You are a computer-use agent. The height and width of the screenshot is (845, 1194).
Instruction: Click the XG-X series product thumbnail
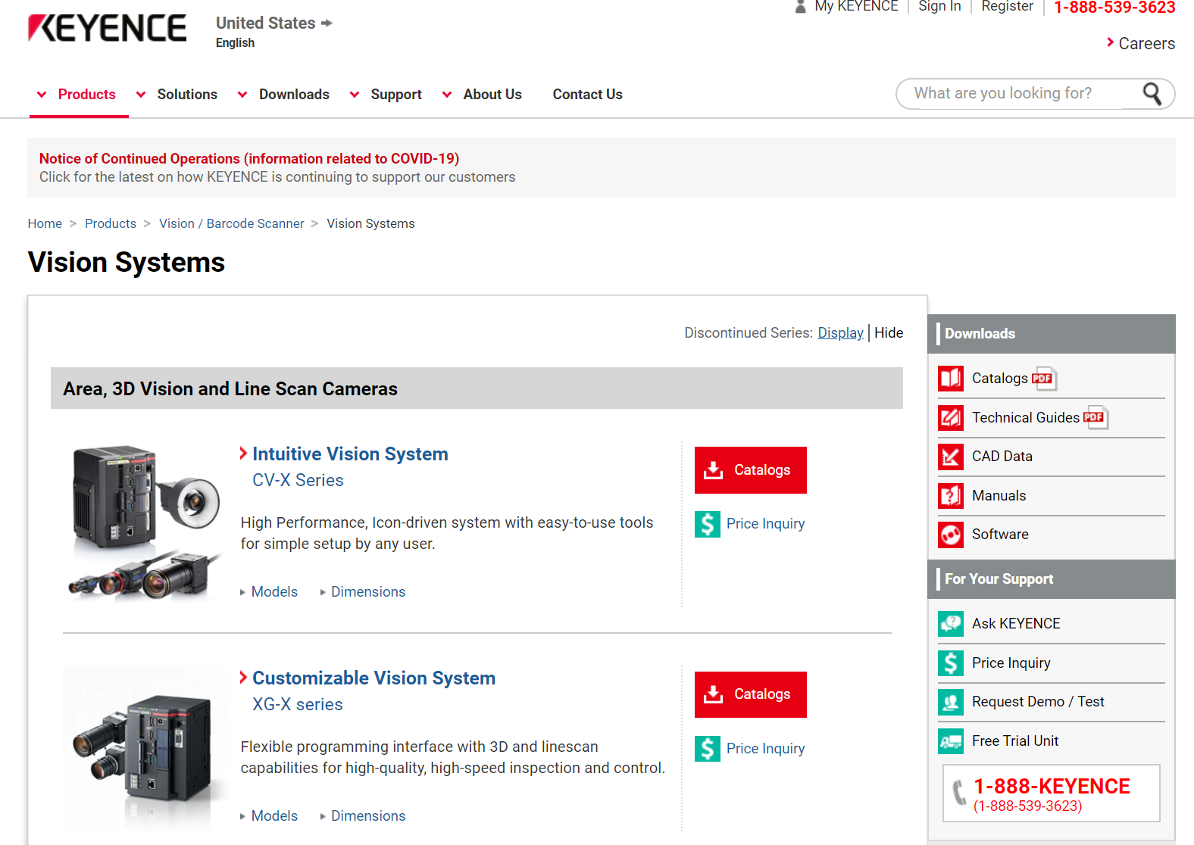point(144,747)
